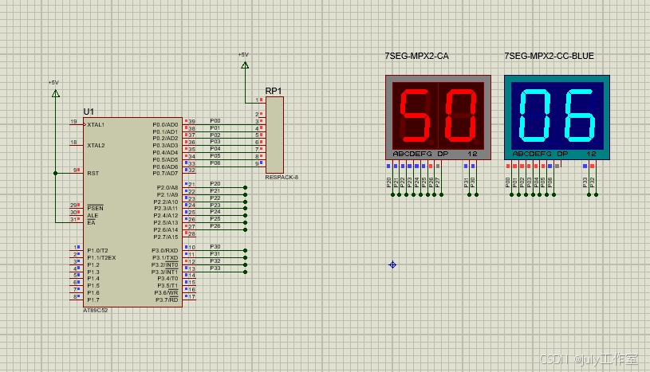This screenshot has width=650, height=372.
Task: Click the wire end dot of net P20 at U1
Action: pos(246,188)
